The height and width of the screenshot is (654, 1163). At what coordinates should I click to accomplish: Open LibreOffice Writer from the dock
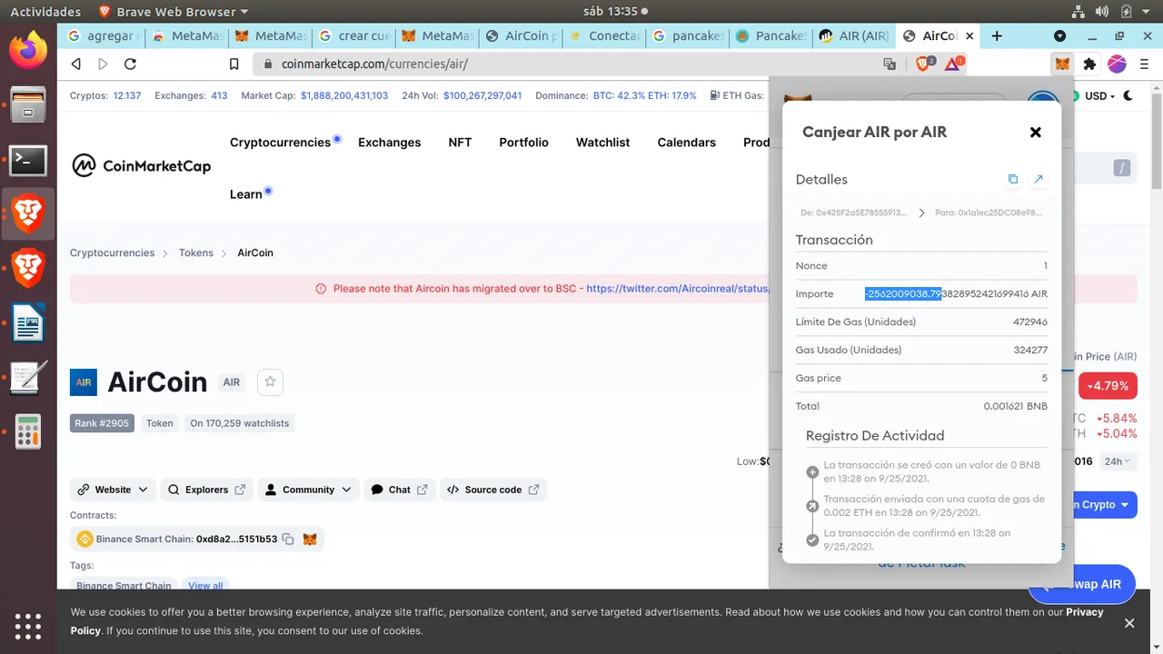28,322
